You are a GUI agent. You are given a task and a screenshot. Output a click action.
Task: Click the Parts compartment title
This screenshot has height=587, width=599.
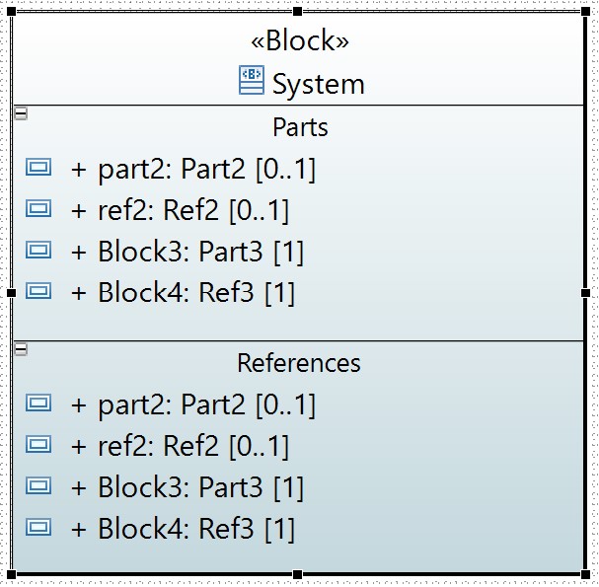[x=300, y=127]
